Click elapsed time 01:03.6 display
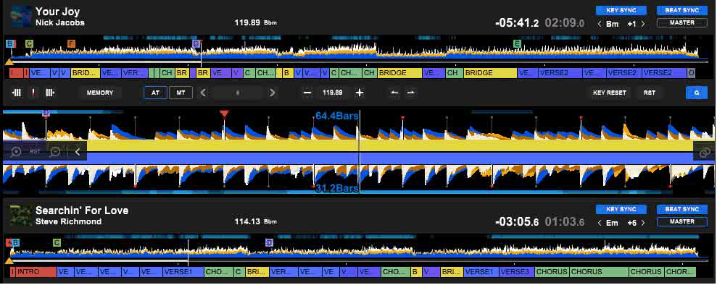 [x=564, y=222]
